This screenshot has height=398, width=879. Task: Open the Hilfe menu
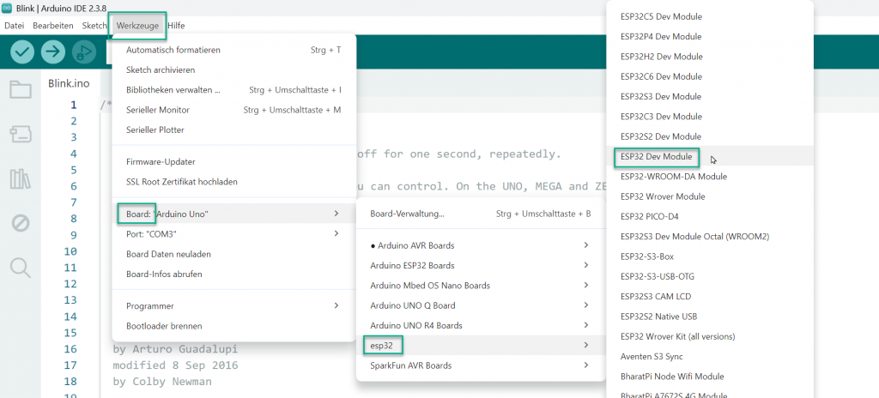click(x=176, y=26)
